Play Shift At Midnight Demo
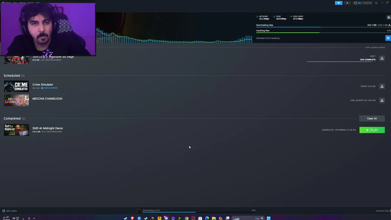 coord(372,130)
